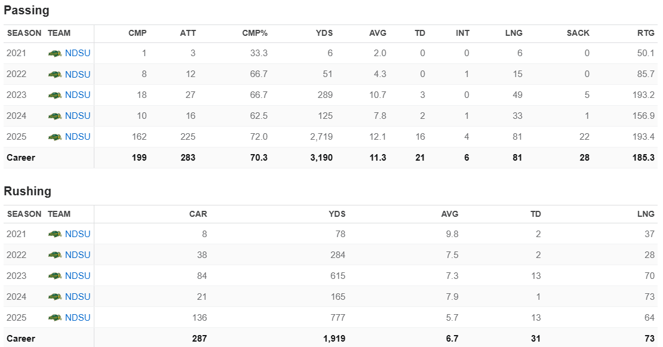Image resolution: width=663 pixels, height=347 pixels.
Task: Click the RTG column header in Passing table
Action: tap(646, 33)
